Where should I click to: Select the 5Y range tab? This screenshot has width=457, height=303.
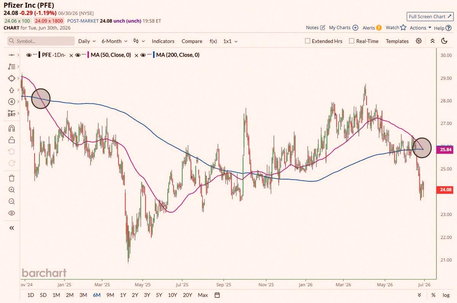[159, 295]
